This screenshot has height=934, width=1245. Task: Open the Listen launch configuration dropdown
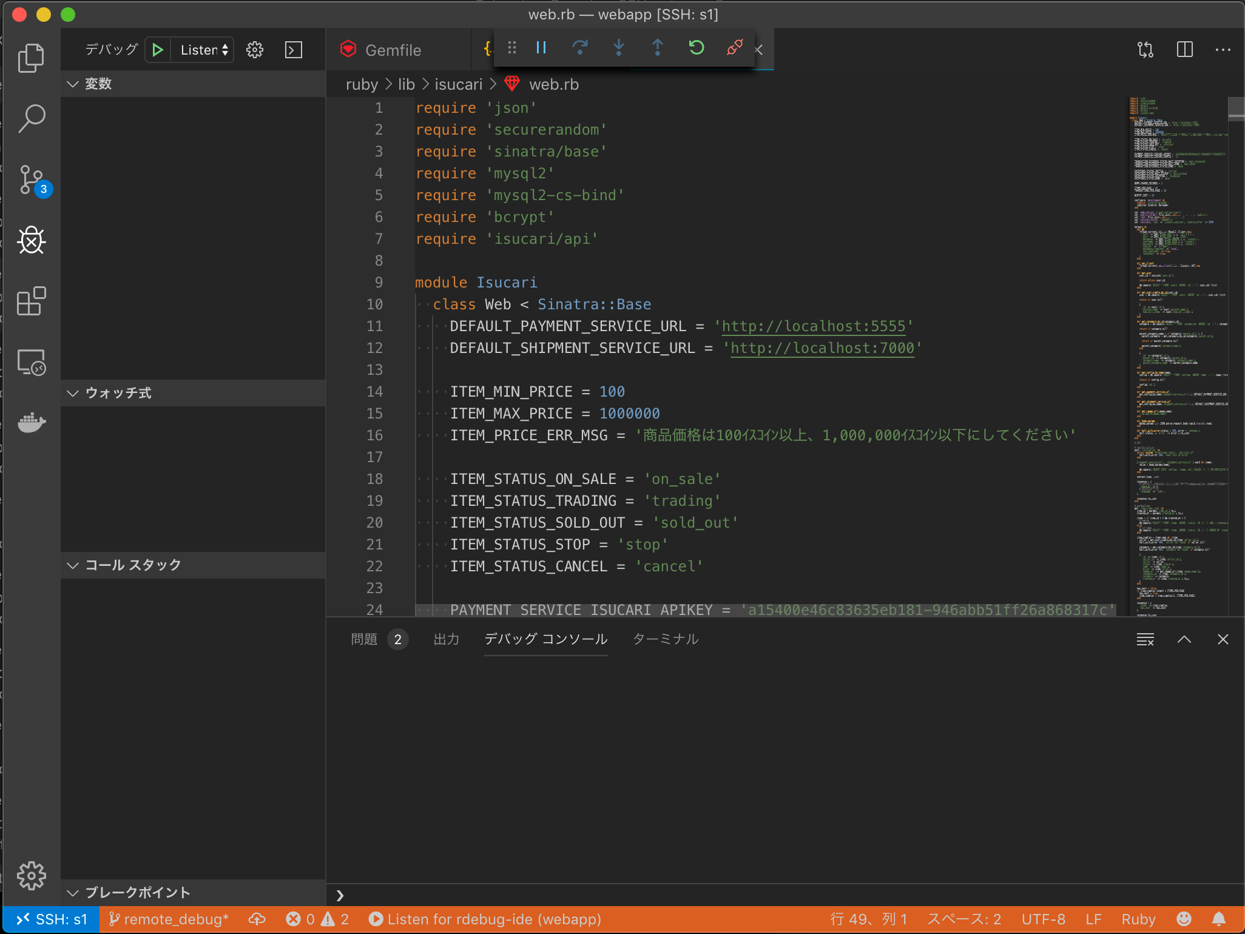(x=204, y=50)
